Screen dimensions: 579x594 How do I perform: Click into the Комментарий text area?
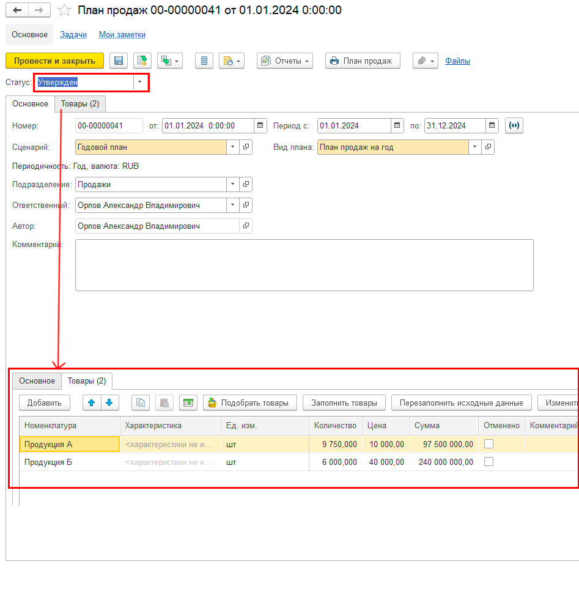pyautogui.click(x=304, y=265)
